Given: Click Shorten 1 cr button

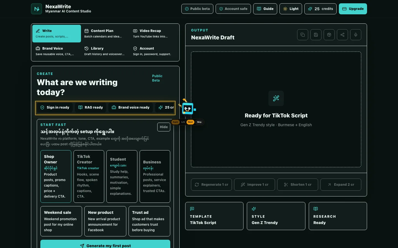Looking at the screenshot, I should [x=298, y=185].
